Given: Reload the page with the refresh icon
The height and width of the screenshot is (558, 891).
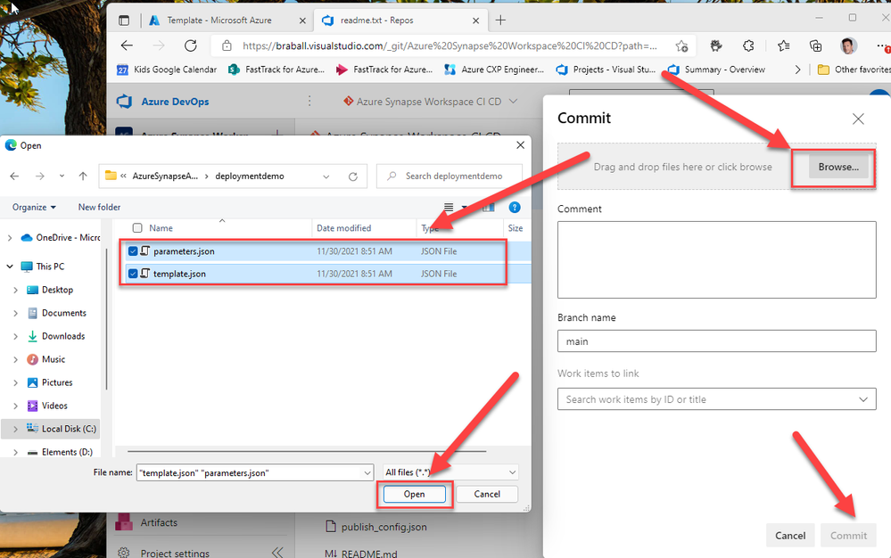Looking at the screenshot, I should (x=191, y=45).
